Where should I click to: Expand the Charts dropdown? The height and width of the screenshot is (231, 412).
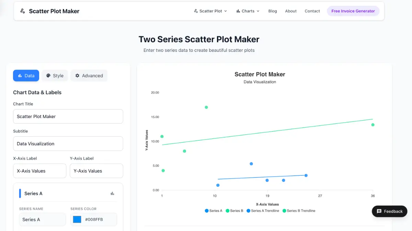pyautogui.click(x=248, y=11)
